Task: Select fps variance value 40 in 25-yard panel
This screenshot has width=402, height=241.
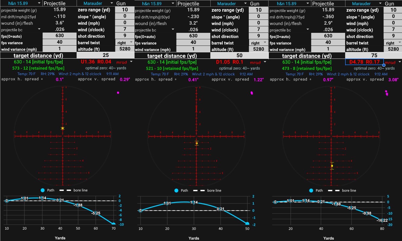Action: coord(60,42)
